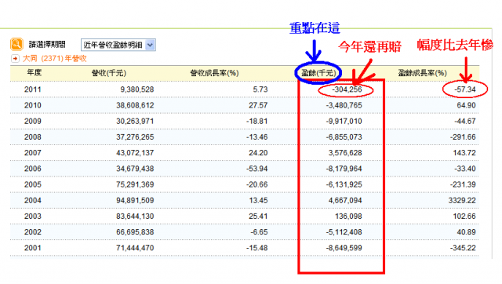Click earnings growth rate -57.34
502x284 pixels.
465,89
